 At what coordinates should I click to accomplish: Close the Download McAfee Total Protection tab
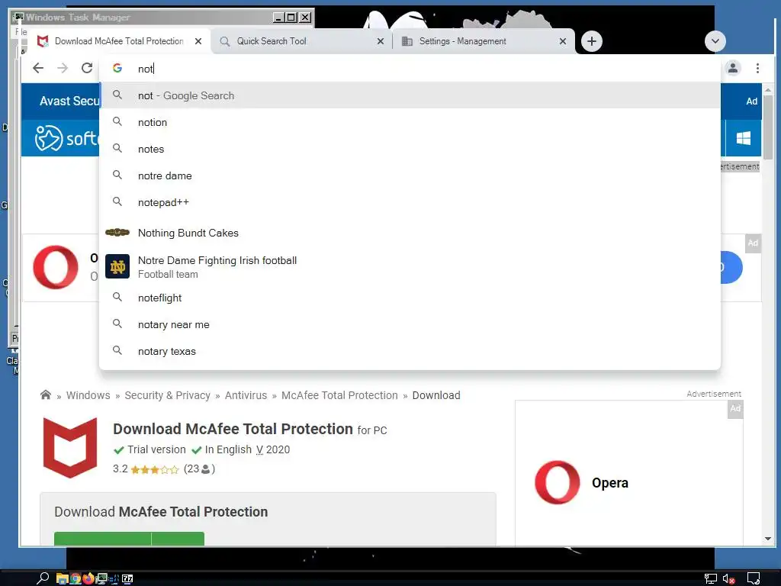pos(198,41)
